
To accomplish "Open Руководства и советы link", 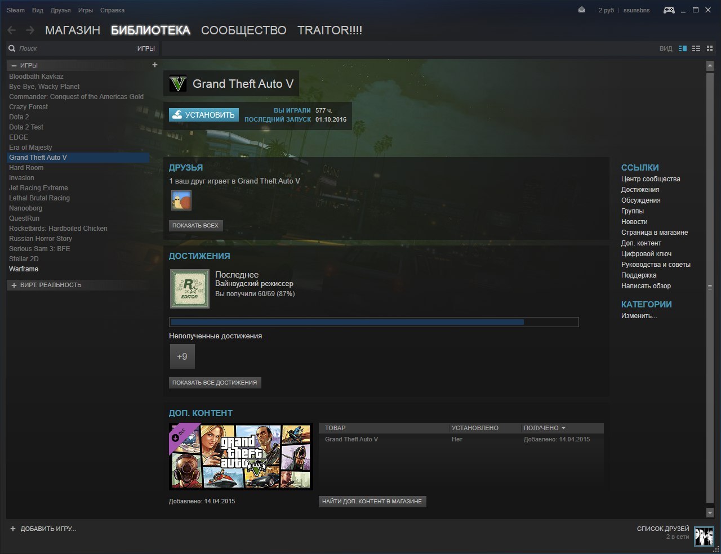I will [656, 265].
